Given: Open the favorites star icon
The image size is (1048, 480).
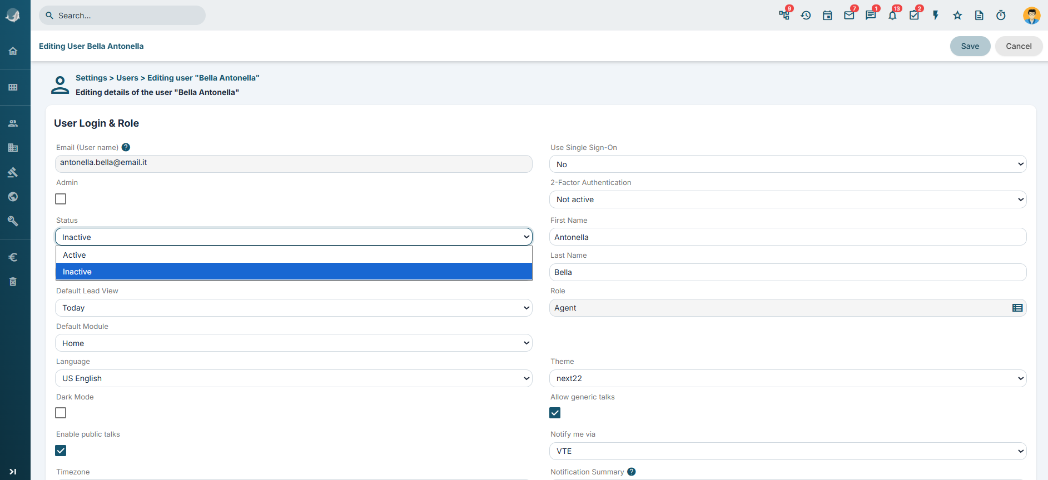Looking at the screenshot, I should [958, 16].
